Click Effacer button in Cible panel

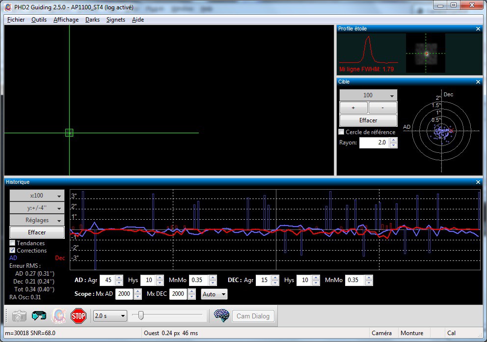coord(368,120)
